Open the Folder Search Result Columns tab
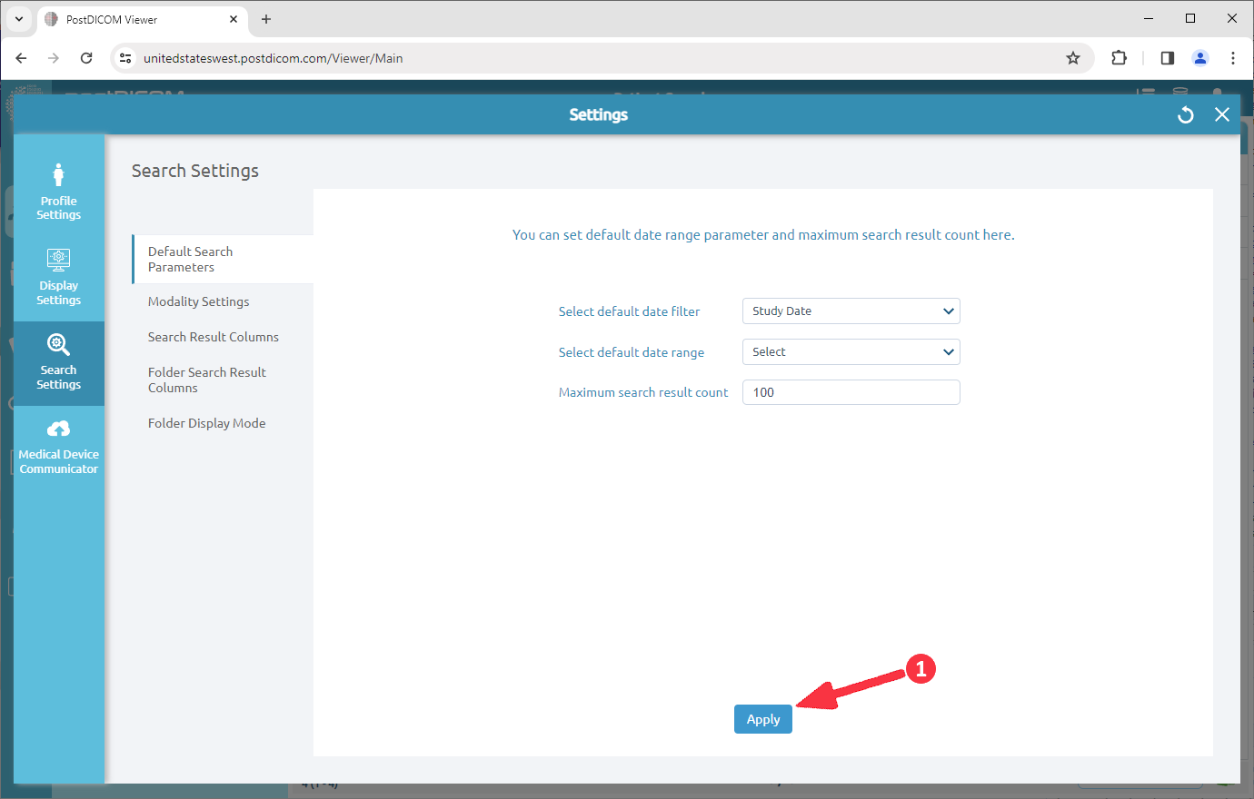This screenshot has width=1254, height=799. click(x=206, y=380)
